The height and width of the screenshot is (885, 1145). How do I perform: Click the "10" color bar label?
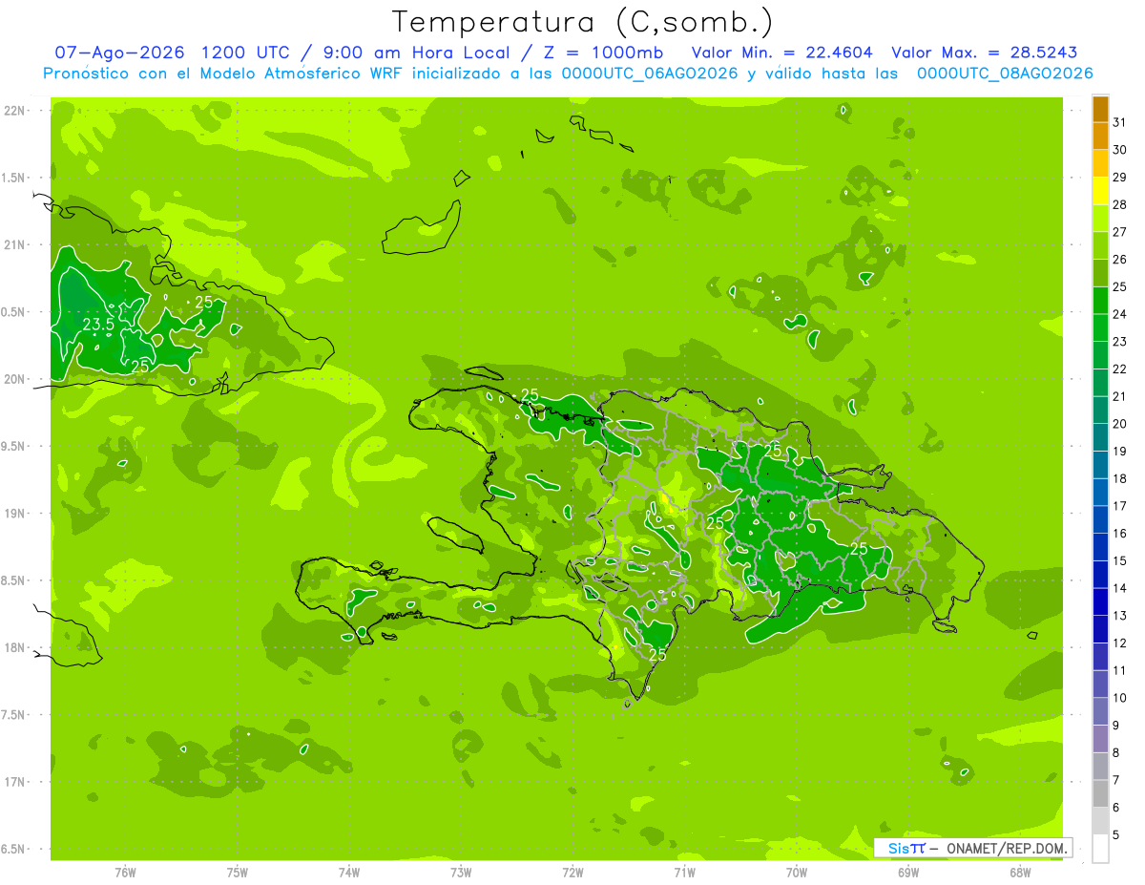(1120, 698)
